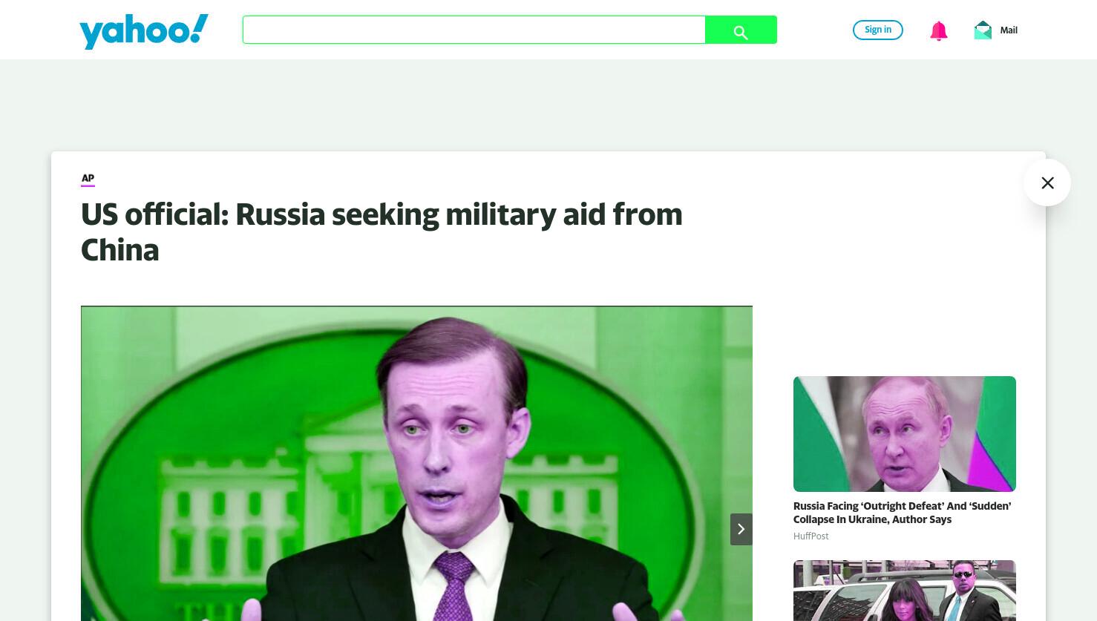Close the article with X button
Screen dimensions: 1097x621
[x=1047, y=183]
